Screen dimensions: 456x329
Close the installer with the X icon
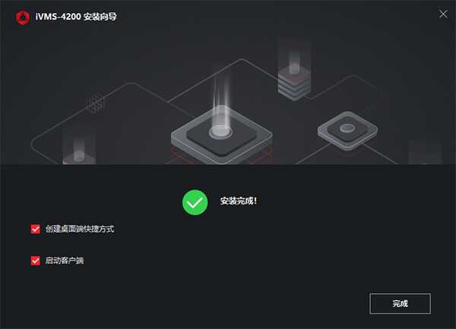tap(443, 14)
